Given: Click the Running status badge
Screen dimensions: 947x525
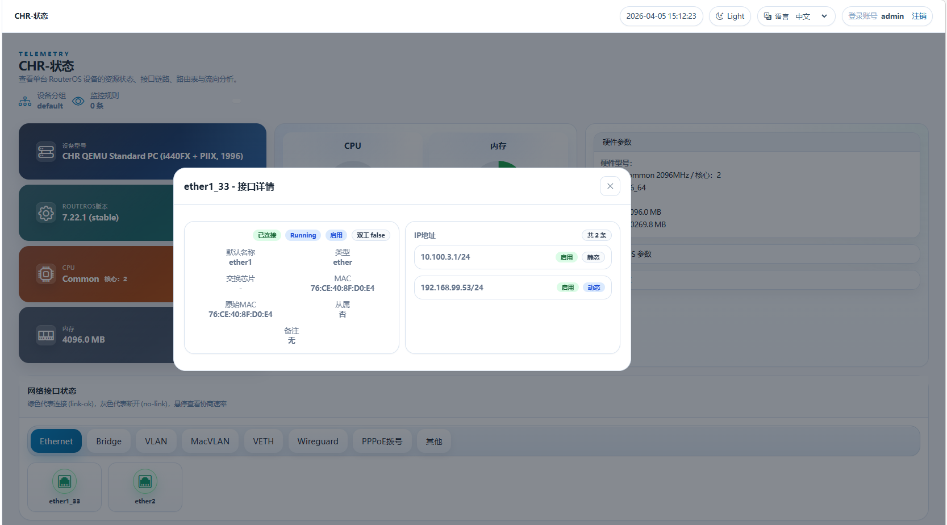Looking at the screenshot, I should click(303, 235).
